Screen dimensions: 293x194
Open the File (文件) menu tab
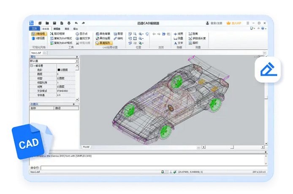pyautogui.click(x=34, y=28)
